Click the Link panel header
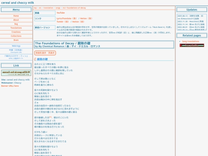208x156 pixels. (16, 65)
